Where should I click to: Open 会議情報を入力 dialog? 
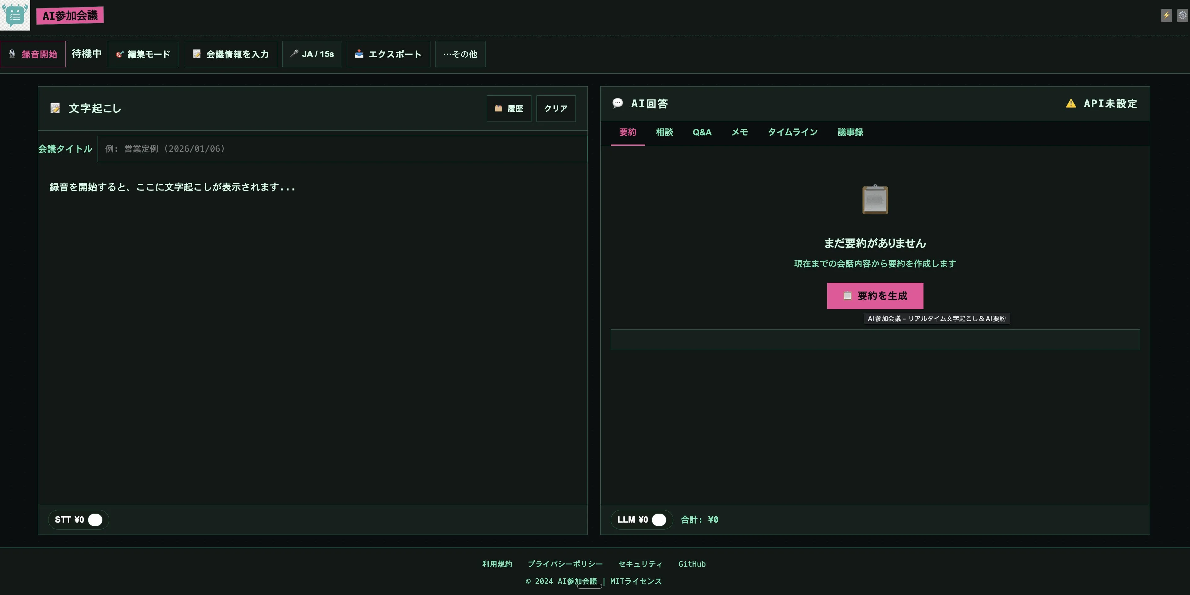[x=231, y=54]
